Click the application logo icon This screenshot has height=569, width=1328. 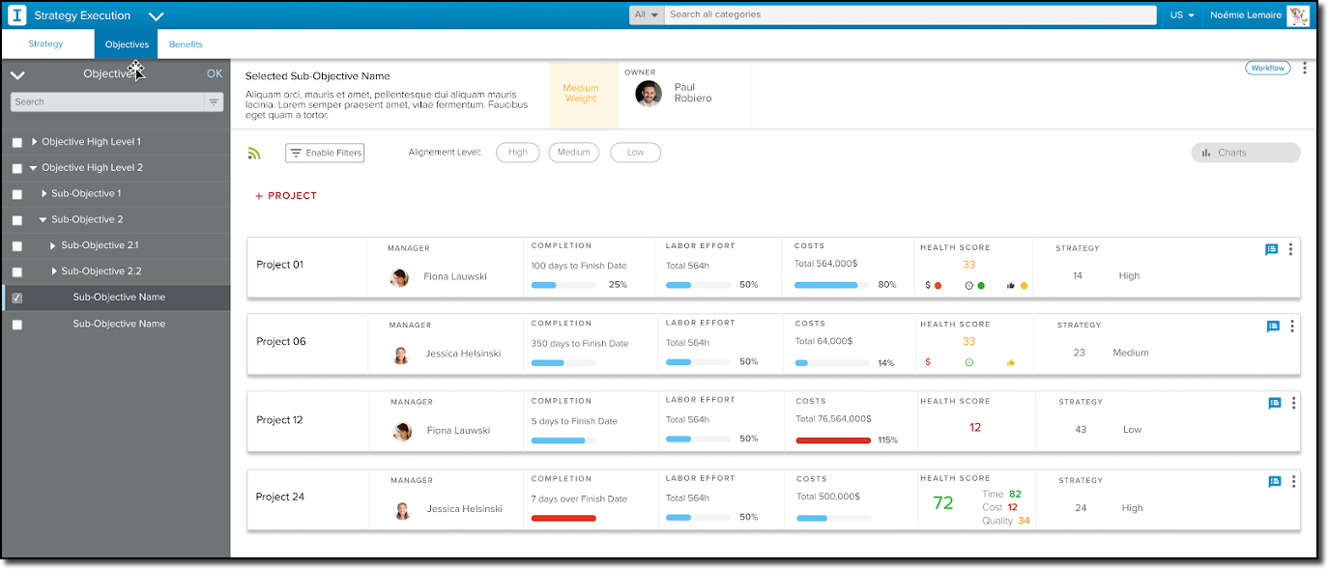pyautogui.click(x=16, y=15)
